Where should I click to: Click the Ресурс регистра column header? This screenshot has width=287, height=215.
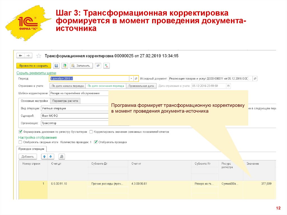(231, 170)
